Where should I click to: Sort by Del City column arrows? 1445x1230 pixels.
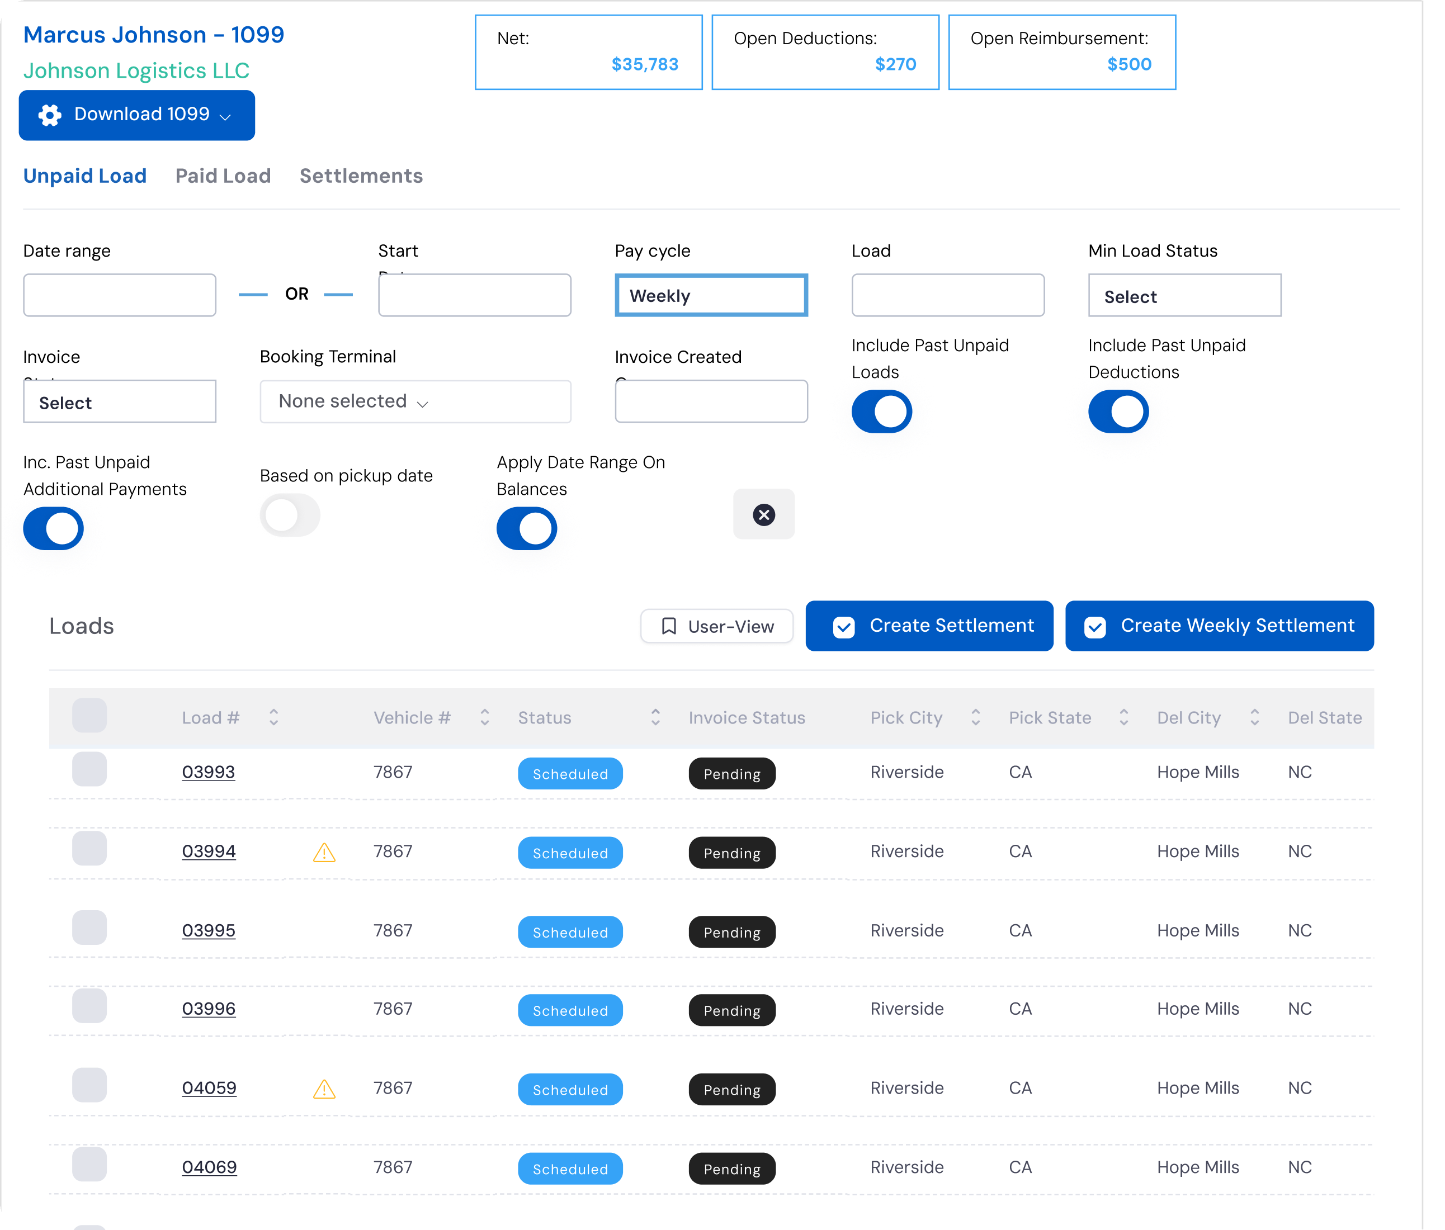coord(1255,717)
